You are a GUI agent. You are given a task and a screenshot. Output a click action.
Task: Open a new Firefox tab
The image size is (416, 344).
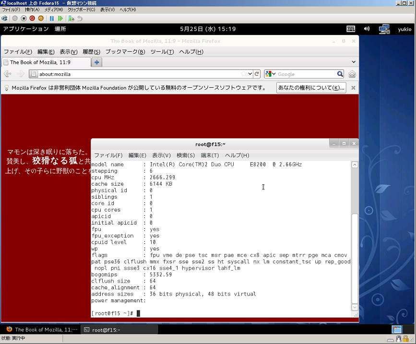[x=96, y=62]
